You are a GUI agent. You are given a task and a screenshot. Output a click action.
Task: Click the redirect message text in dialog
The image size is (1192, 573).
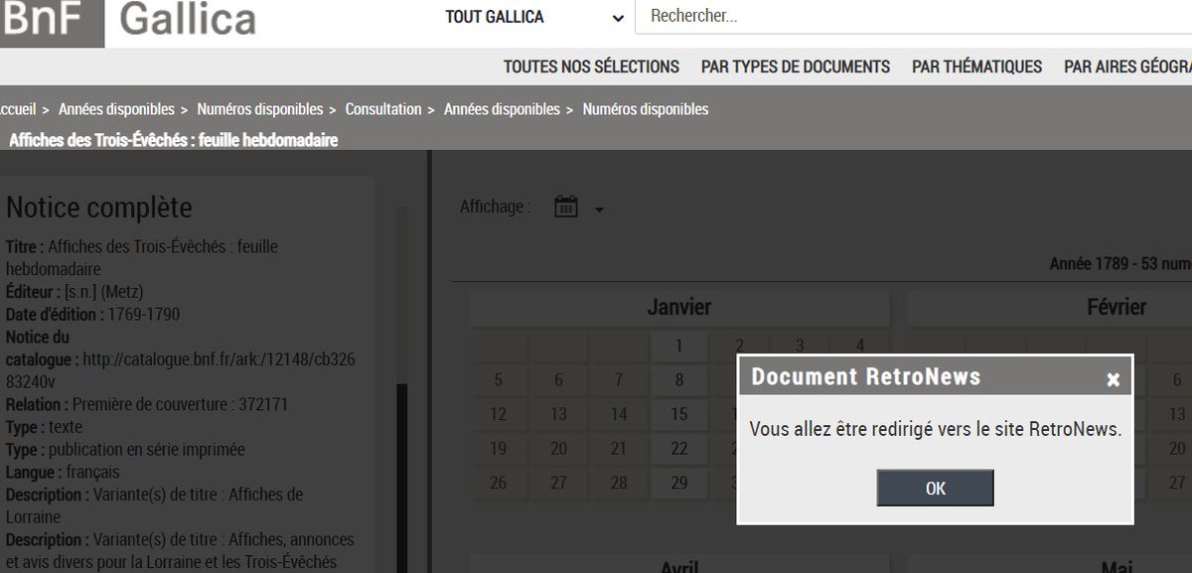(935, 429)
